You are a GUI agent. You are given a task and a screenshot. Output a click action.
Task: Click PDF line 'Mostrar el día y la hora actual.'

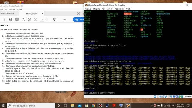click(x=19, y=73)
